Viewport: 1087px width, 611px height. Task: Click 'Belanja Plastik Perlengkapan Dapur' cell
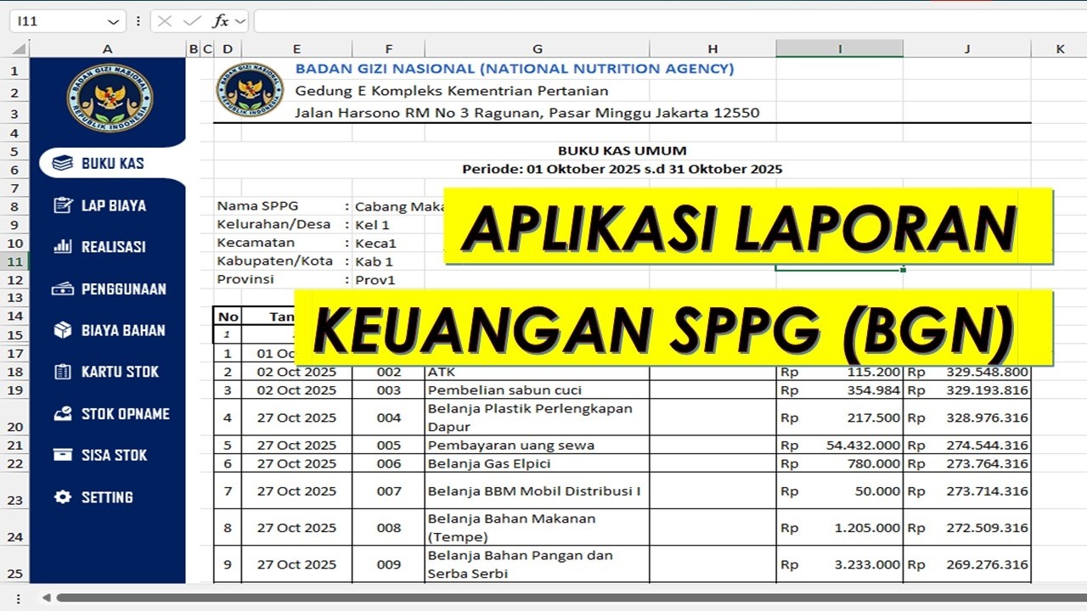pos(537,418)
